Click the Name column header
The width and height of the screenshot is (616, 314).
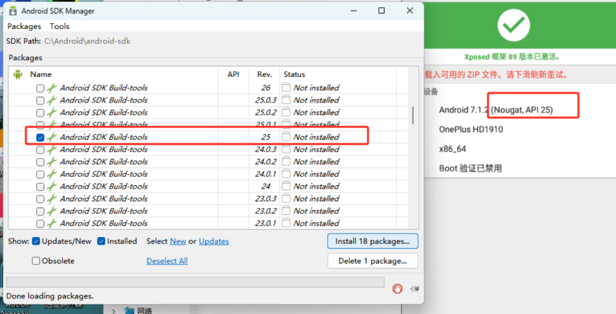tap(41, 74)
